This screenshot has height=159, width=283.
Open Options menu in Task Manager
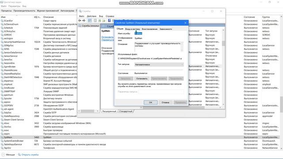(x=14, y=6)
